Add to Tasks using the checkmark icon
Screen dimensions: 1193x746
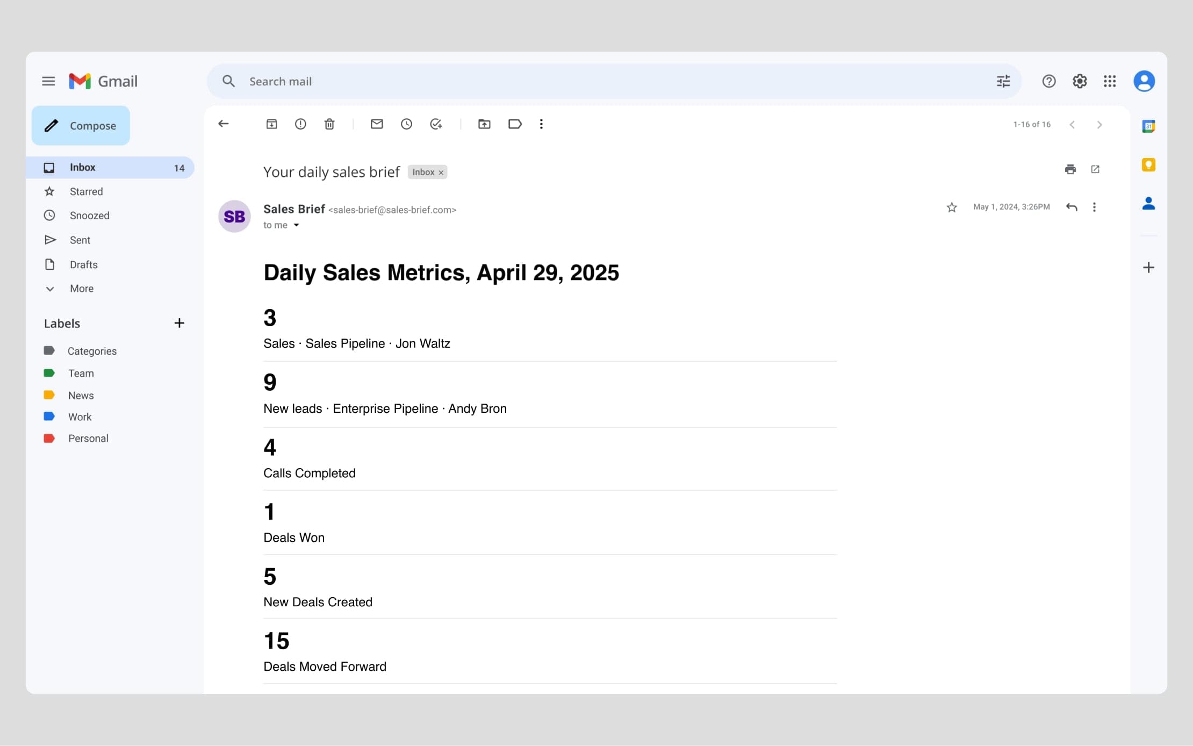(x=436, y=124)
